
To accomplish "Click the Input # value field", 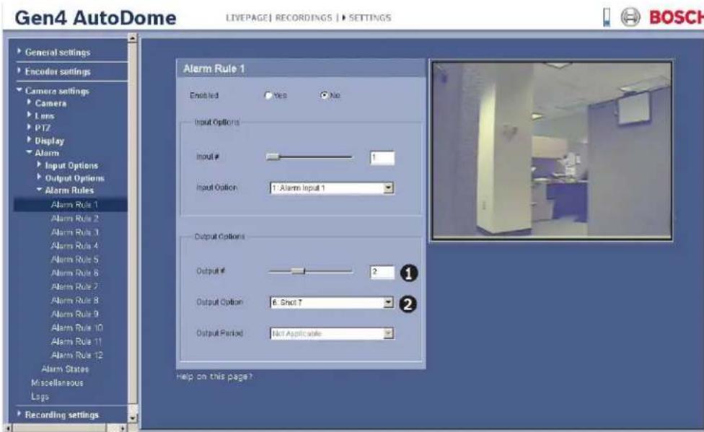I will (382, 158).
